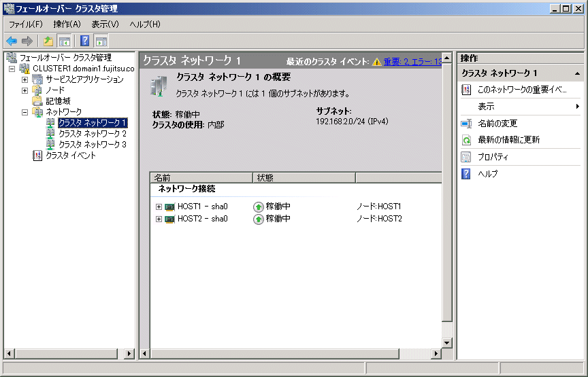Click the 記憶域 storage folder icon

click(37, 101)
